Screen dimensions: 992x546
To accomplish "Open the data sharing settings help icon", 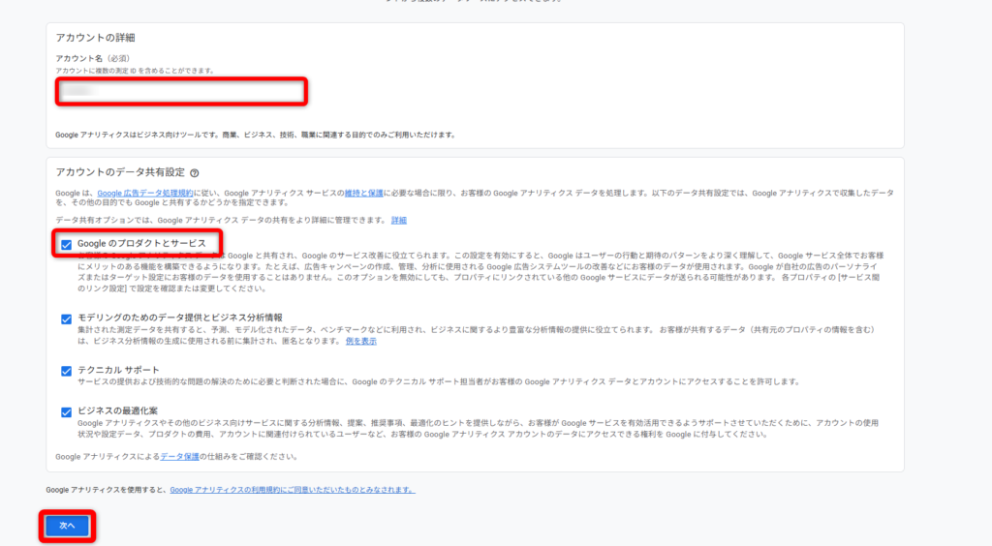I will (x=194, y=173).
